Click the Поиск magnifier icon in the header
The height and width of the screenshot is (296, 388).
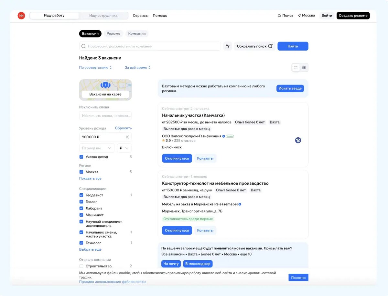[x=279, y=15]
